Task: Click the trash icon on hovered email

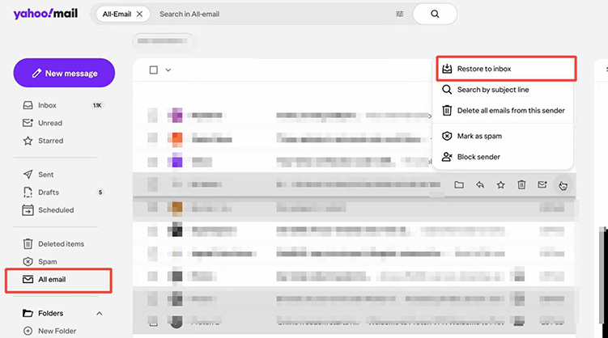Action: point(522,185)
